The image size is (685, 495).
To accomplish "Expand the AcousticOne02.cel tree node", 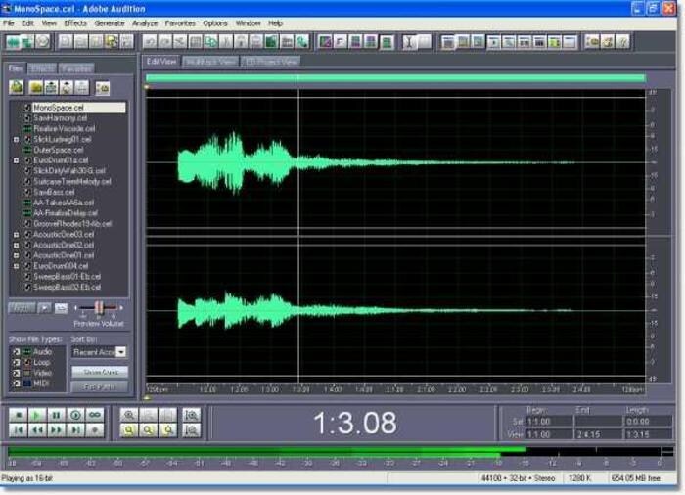I will point(17,246).
